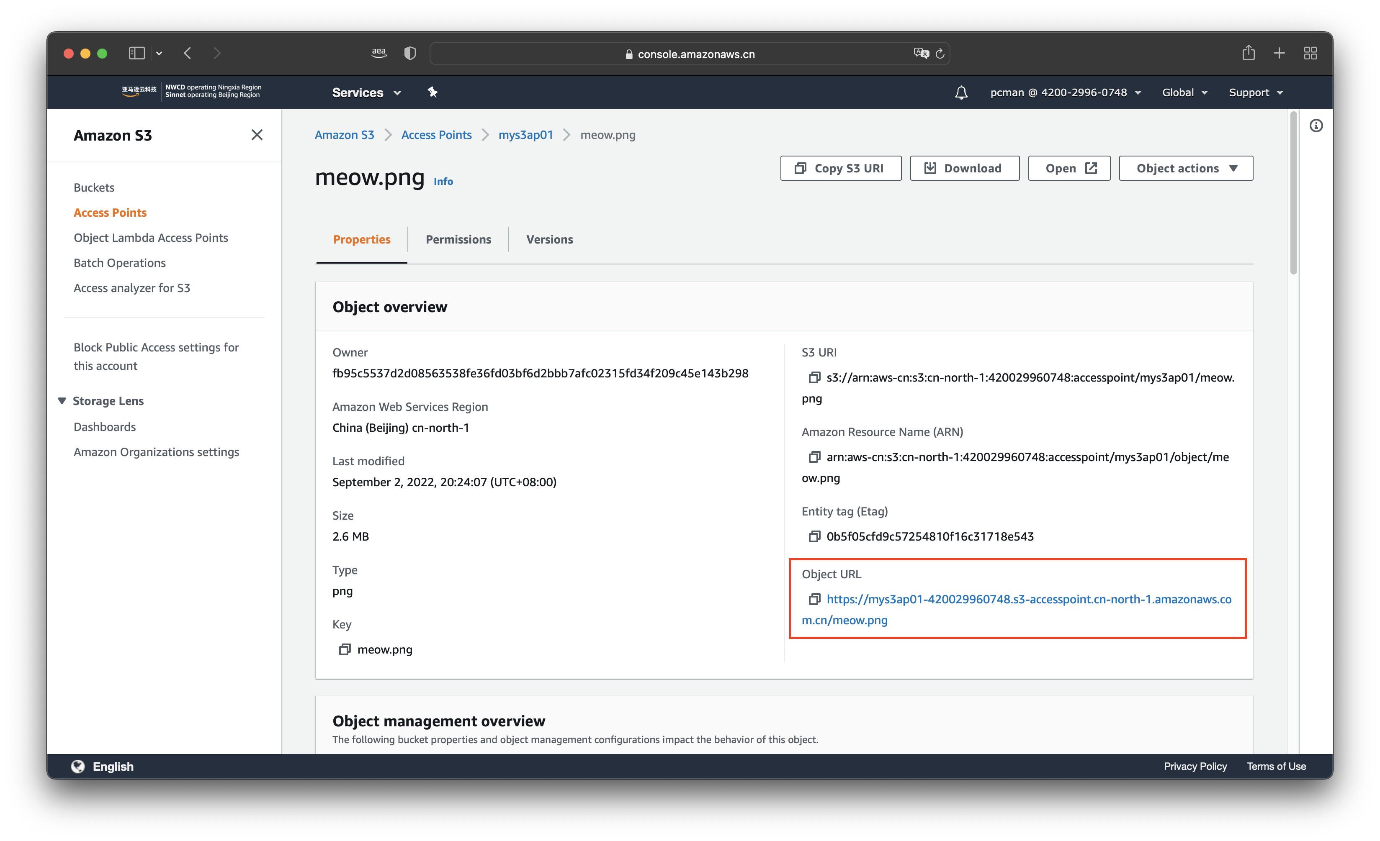
Task: Select Access Points in sidebar
Action: [x=110, y=213]
